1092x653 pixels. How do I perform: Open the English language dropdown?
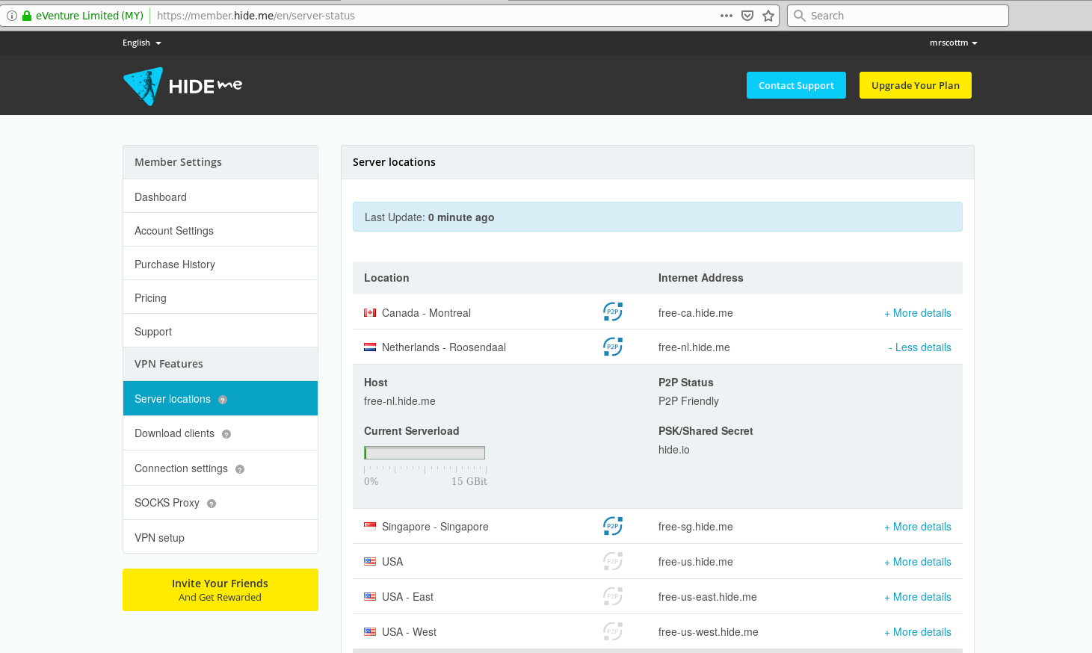point(142,43)
